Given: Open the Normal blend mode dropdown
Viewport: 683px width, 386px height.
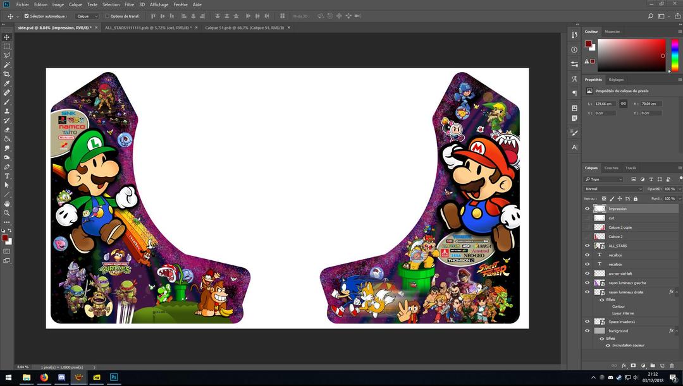Looking at the screenshot, I should pos(613,189).
